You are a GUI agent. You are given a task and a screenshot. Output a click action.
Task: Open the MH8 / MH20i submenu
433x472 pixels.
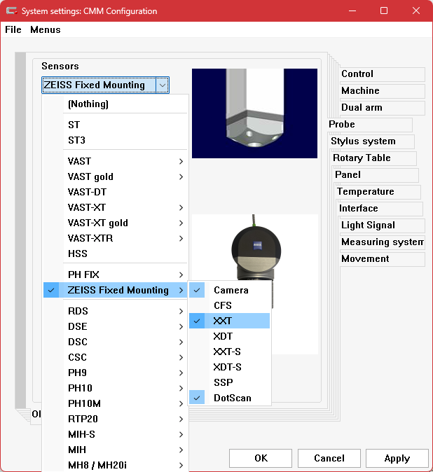(x=116, y=465)
